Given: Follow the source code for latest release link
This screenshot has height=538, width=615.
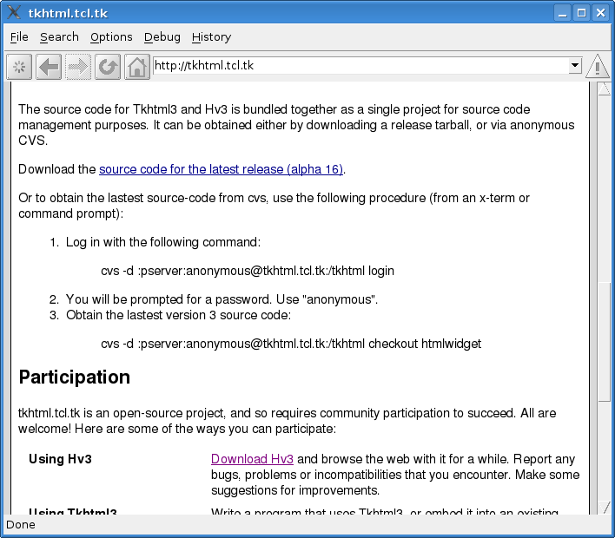Looking at the screenshot, I should coord(222,169).
